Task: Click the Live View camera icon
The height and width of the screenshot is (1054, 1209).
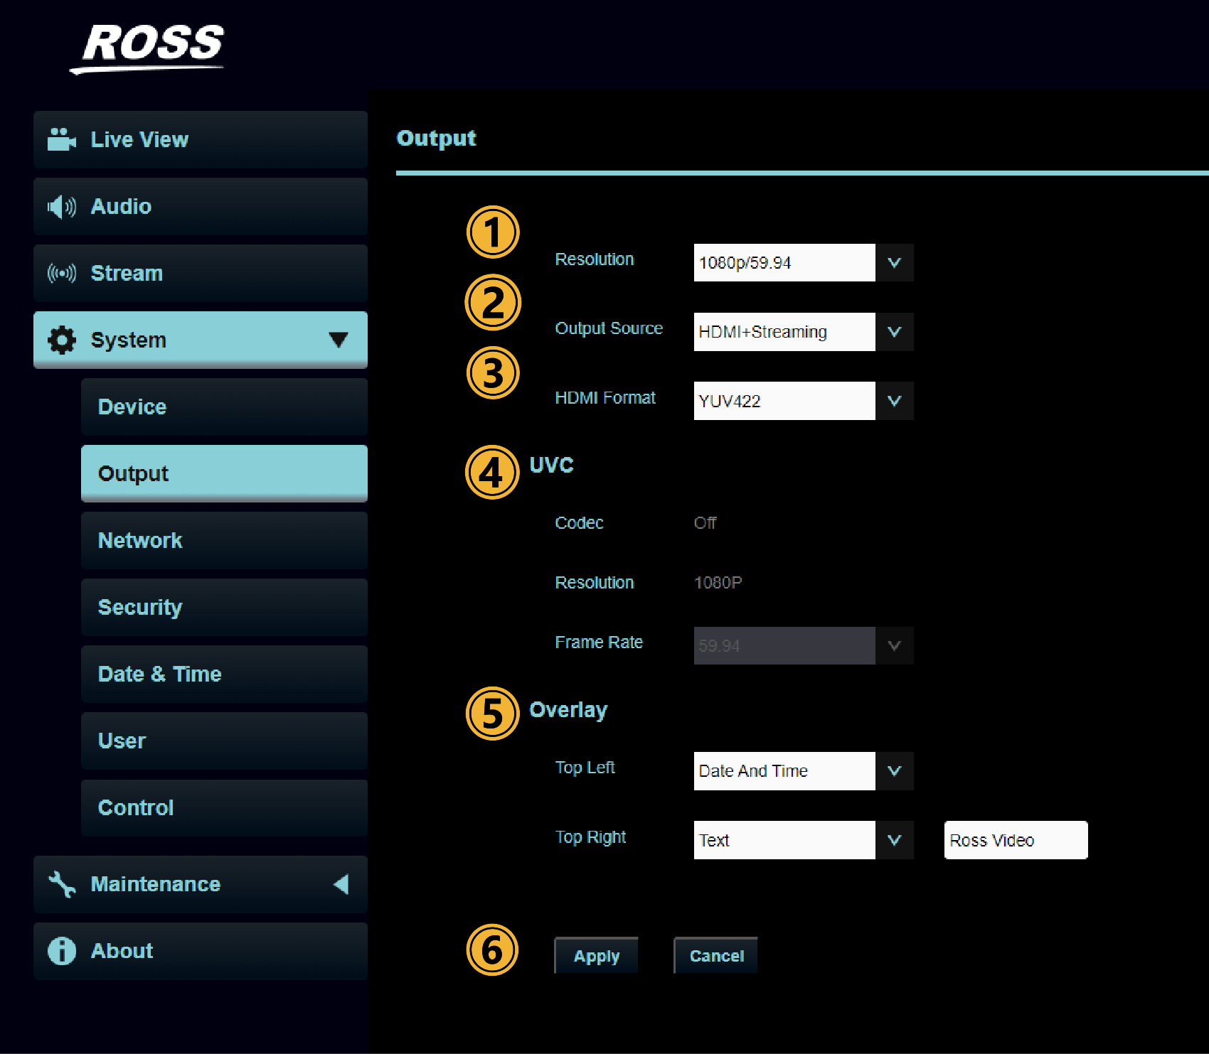Action: 61,139
